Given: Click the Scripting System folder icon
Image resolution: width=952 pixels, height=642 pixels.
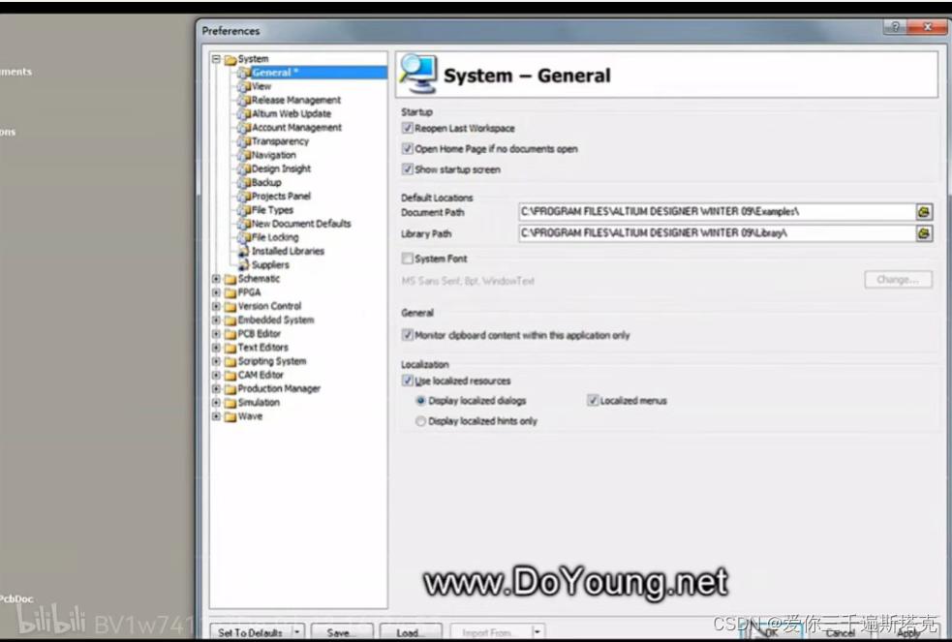Looking at the screenshot, I should pyautogui.click(x=230, y=361).
